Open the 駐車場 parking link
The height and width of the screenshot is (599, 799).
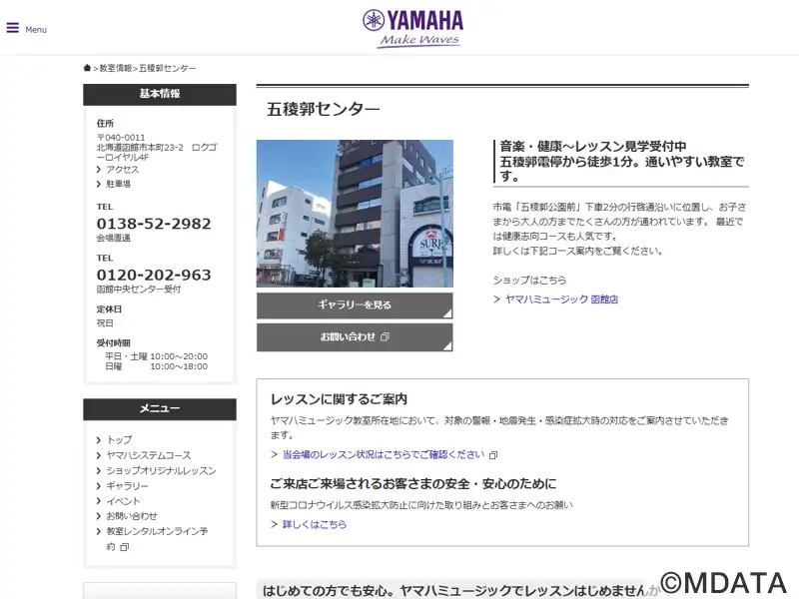(x=118, y=184)
